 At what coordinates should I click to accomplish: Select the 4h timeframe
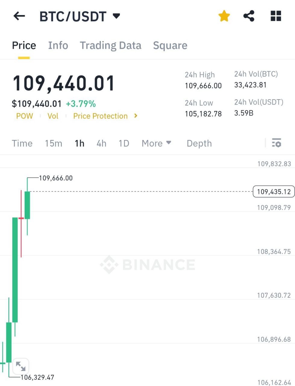tap(102, 143)
